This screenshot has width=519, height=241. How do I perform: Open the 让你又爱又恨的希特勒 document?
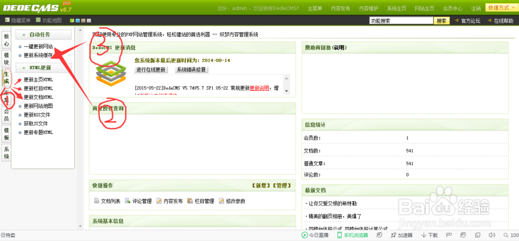[332, 203]
